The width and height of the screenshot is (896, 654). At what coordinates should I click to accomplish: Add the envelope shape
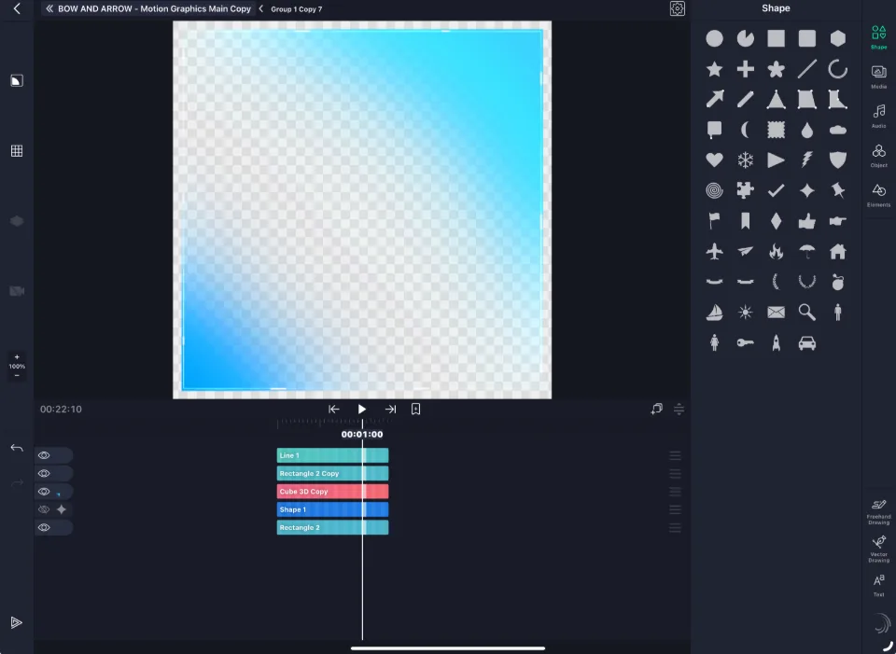[x=776, y=312]
